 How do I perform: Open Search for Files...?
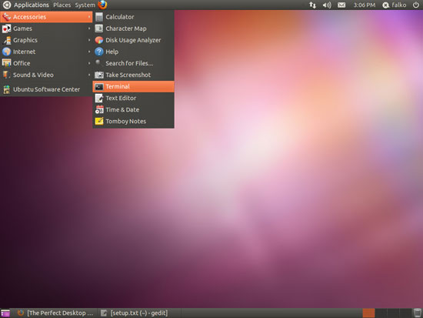click(x=134, y=63)
